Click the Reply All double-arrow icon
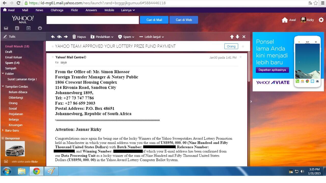Viewport: 326px width, 183px height. tap(59, 37)
